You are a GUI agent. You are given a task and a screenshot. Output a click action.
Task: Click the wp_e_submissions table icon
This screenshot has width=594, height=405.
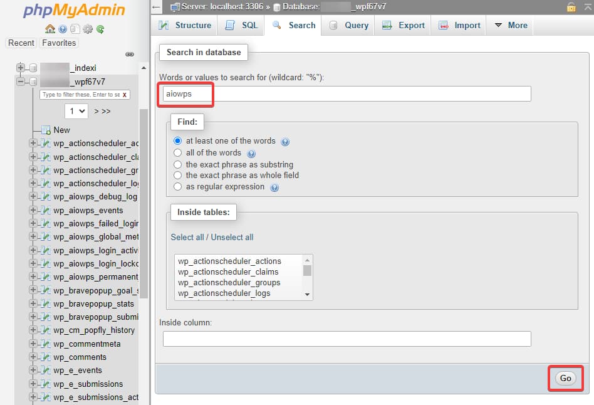coord(46,384)
